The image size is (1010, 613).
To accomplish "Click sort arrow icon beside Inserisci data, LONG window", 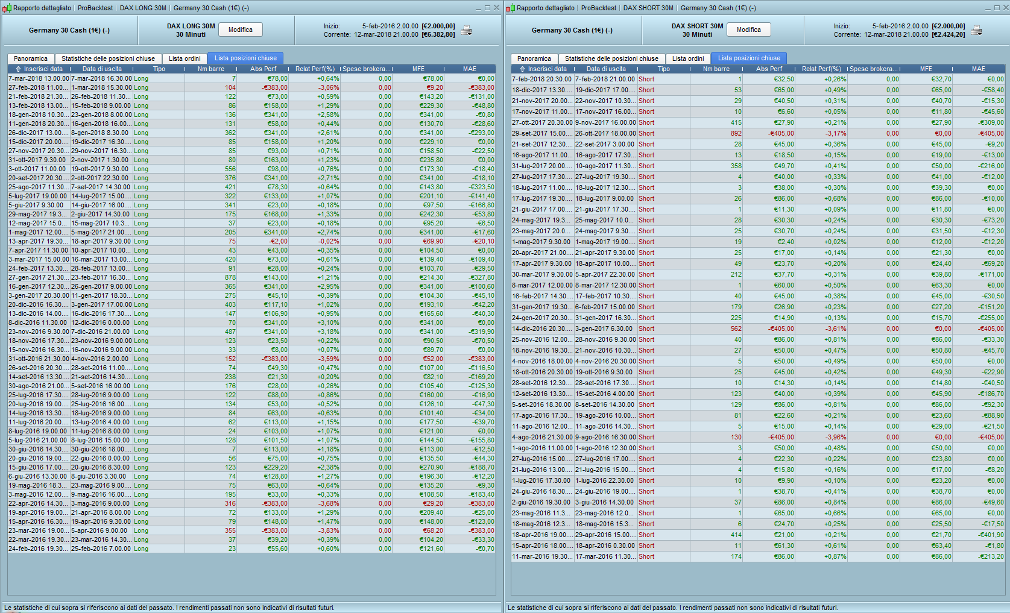I will pos(18,69).
